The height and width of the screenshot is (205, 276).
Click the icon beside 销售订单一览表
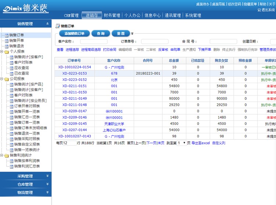pyautogui.click(x=11, y=123)
